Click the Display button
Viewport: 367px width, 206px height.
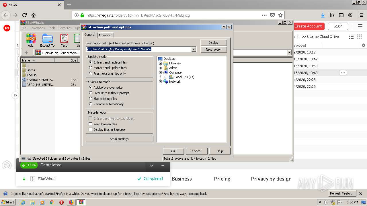click(x=213, y=43)
